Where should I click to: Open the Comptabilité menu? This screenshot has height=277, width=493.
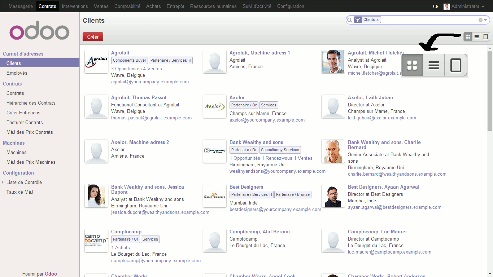coord(127,6)
